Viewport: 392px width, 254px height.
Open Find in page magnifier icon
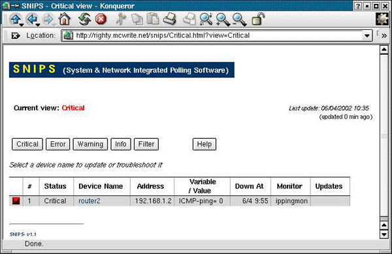pyautogui.click(x=206, y=19)
